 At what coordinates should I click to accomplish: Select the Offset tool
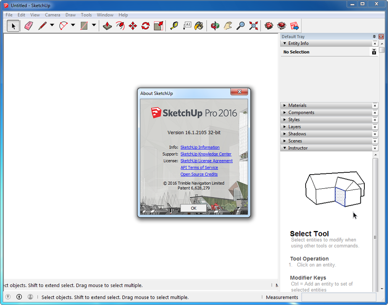[x=120, y=26]
